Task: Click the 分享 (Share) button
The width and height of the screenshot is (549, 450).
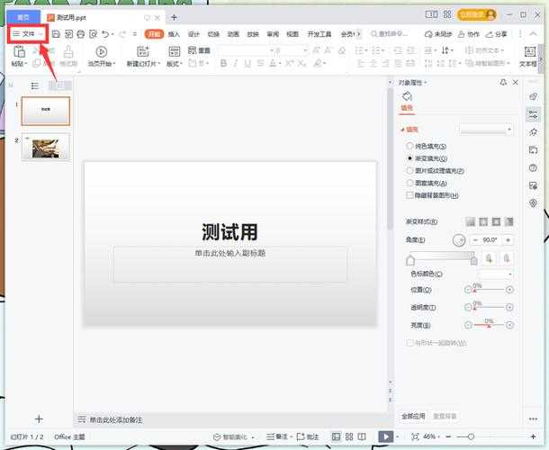Action: [x=497, y=34]
